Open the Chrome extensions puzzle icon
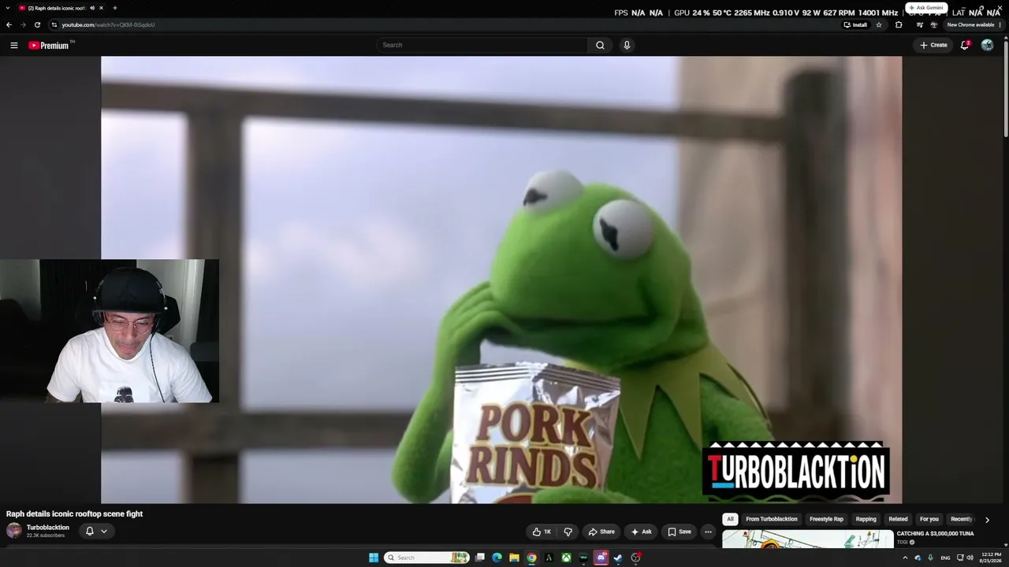 [899, 24]
